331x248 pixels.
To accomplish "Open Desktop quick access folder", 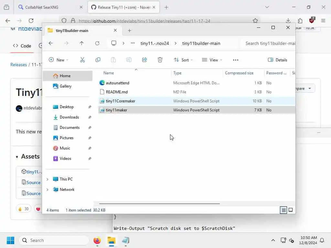I will click(x=68, y=107).
